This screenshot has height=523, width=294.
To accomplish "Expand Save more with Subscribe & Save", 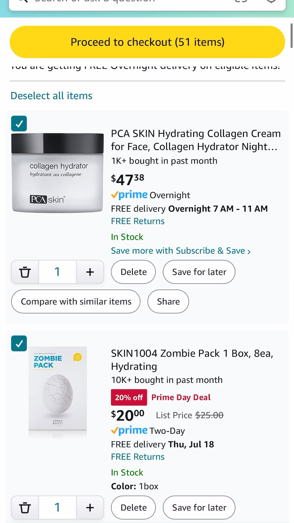I will click(x=181, y=251).
